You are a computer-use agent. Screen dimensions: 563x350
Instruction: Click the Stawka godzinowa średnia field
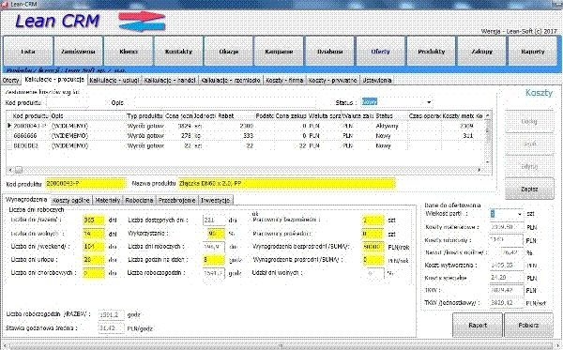pyautogui.click(x=111, y=328)
